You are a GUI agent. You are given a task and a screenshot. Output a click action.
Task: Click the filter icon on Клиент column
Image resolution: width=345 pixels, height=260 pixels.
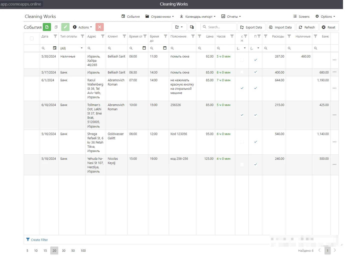click(124, 36)
